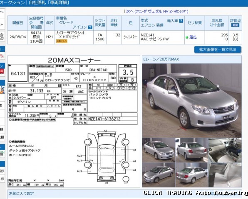Click the model year H21 cell
This screenshot has height=199, width=248.
pyautogui.click(x=50, y=37)
